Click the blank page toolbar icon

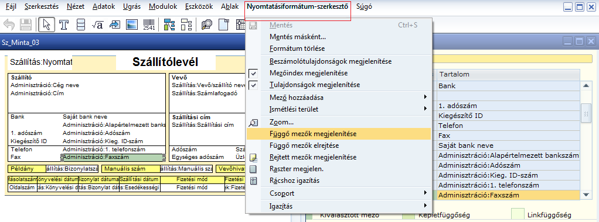223,25
